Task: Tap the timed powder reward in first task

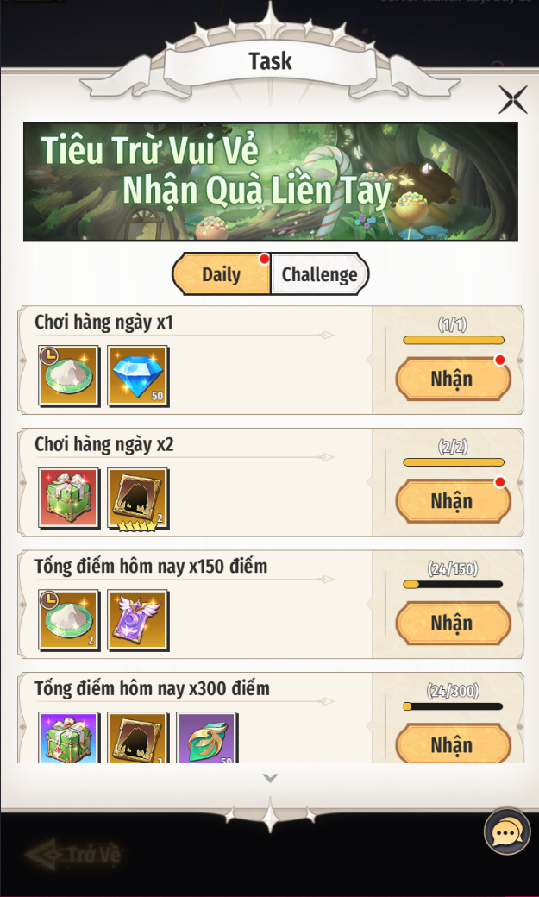Action: [x=69, y=376]
